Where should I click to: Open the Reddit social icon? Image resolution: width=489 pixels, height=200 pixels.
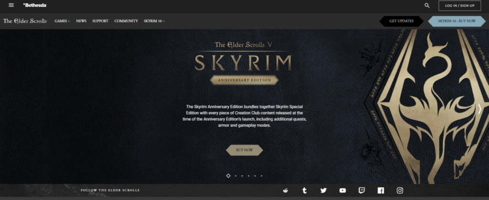tap(286, 190)
